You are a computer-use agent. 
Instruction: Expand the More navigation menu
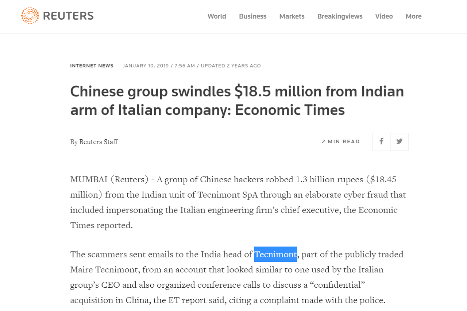pos(414,16)
